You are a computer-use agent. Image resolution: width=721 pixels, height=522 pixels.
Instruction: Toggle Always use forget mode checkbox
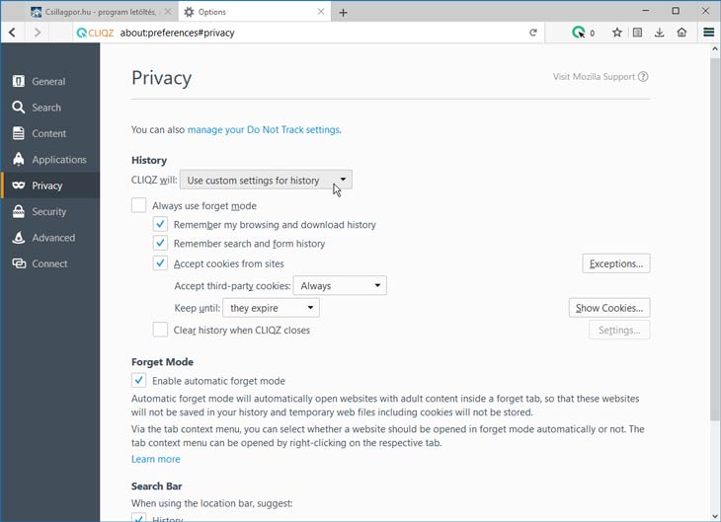(x=139, y=205)
